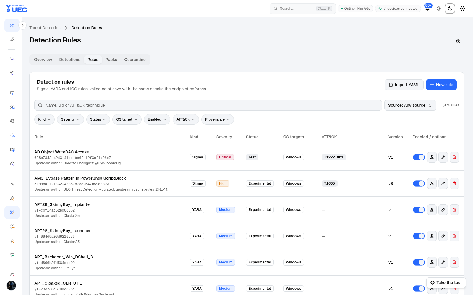Toggle off APT28_SkinnyBoy_Implanter rule

click(x=419, y=210)
